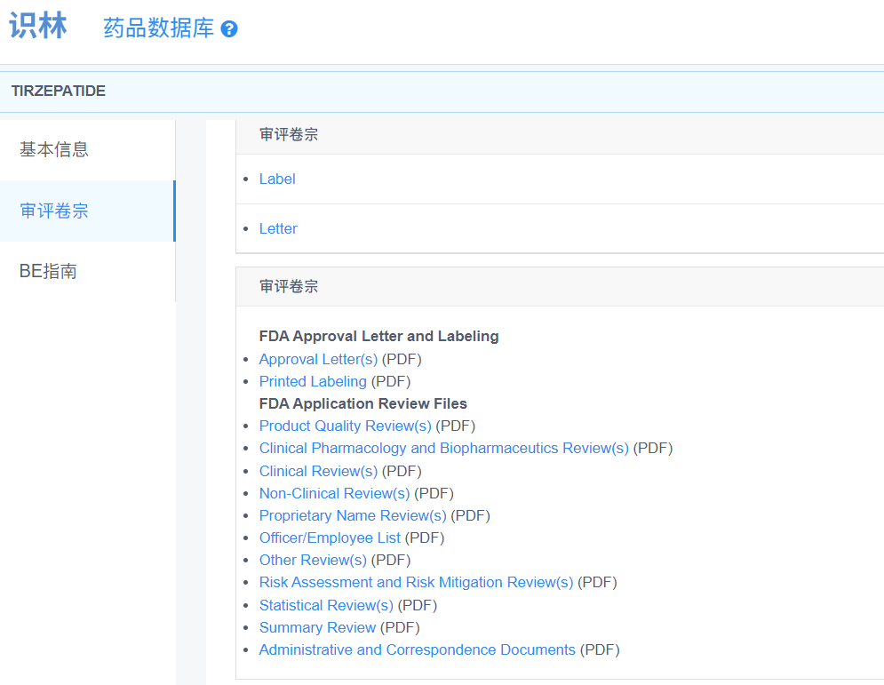The height and width of the screenshot is (685, 884).
Task: Open Approval Letter(s) PDF link
Action: point(318,359)
